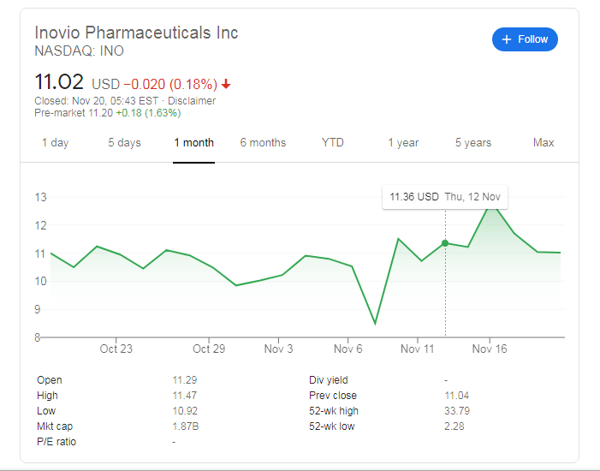Click the Nov 6 axis label
Viewport: 600px width, 471px height.
348,349
